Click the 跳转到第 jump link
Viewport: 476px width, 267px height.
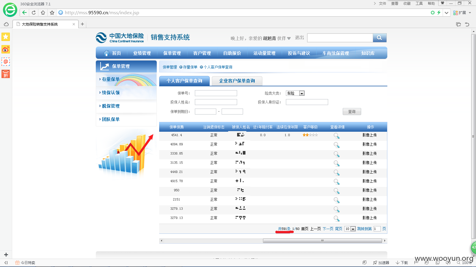tap(364, 229)
